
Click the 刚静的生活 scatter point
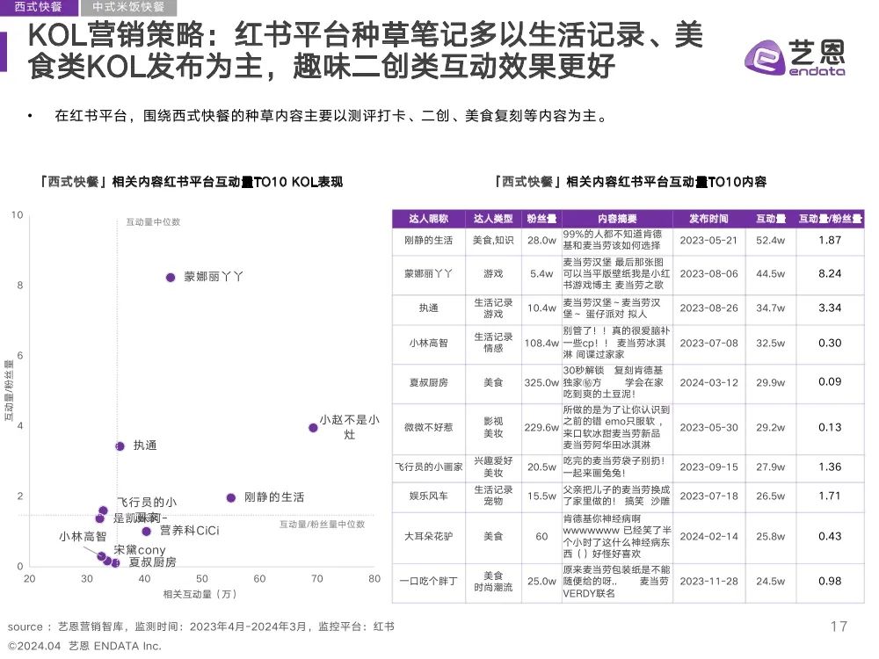[x=231, y=497]
